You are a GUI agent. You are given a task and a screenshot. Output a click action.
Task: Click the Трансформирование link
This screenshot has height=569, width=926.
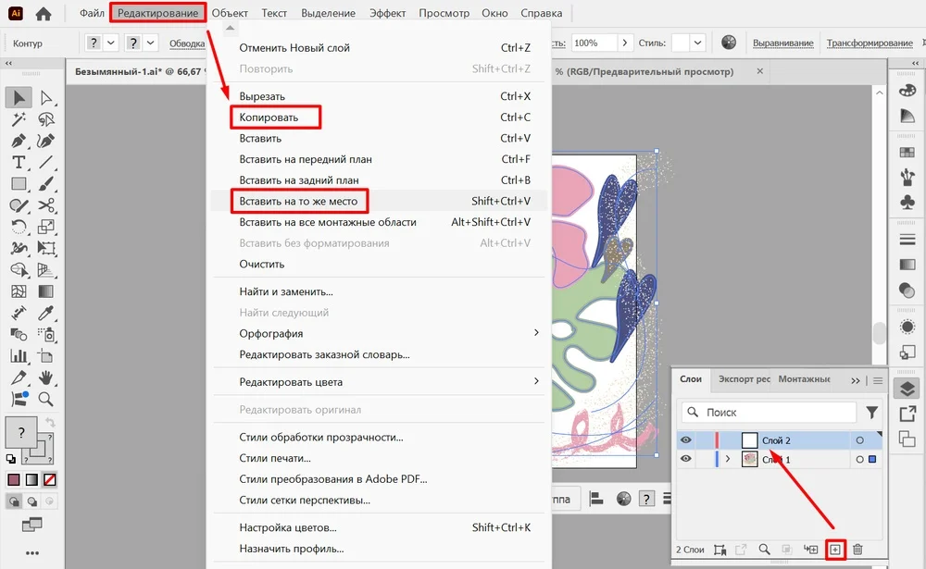(x=870, y=43)
